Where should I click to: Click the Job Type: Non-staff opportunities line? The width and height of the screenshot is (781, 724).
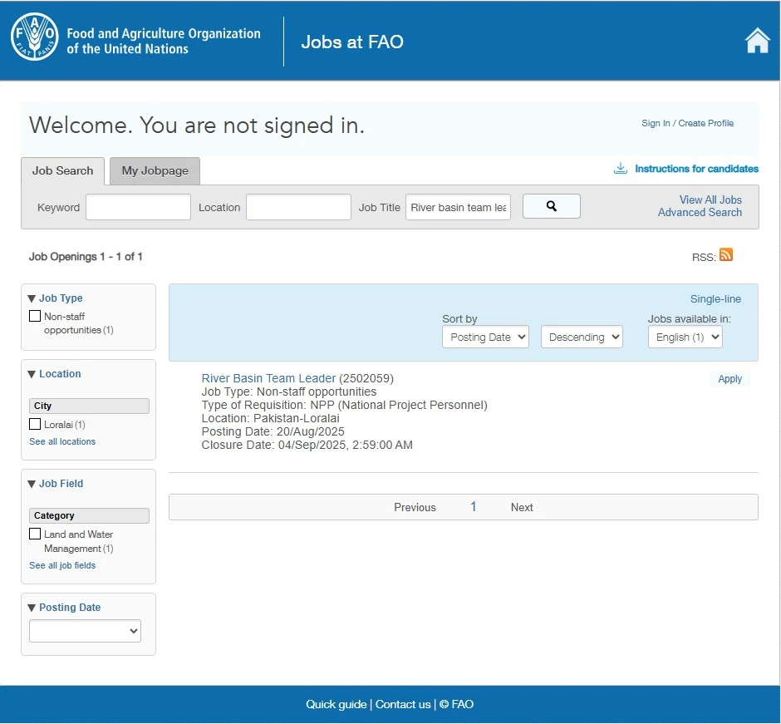coord(289,392)
